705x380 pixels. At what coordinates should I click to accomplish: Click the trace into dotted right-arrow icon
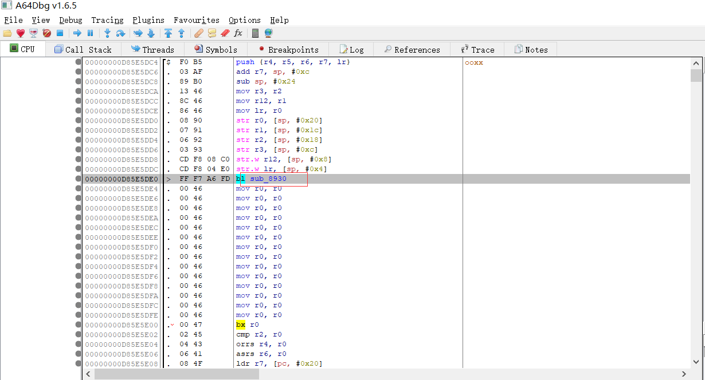(138, 33)
